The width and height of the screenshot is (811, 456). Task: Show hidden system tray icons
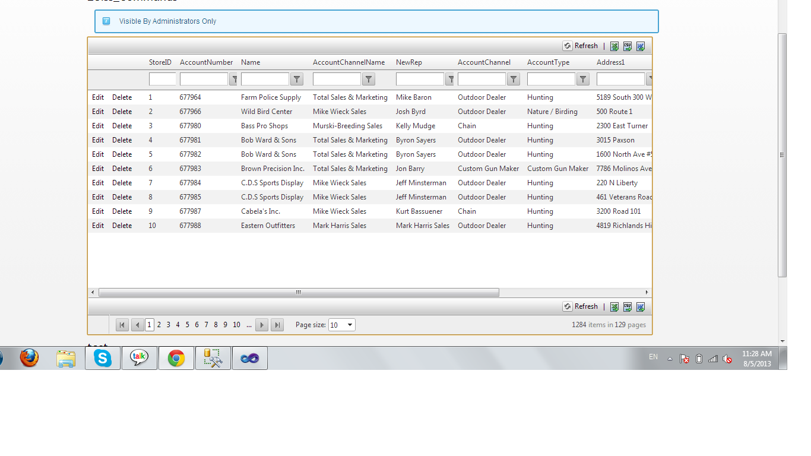point(670,359)
